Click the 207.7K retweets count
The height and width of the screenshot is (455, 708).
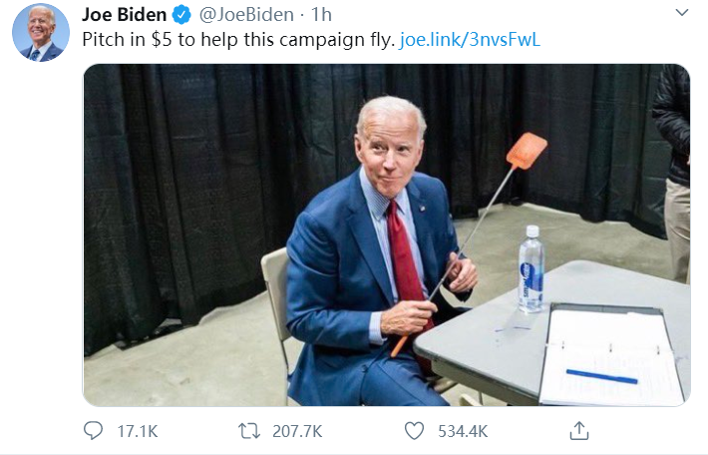[x=297, y=431]
